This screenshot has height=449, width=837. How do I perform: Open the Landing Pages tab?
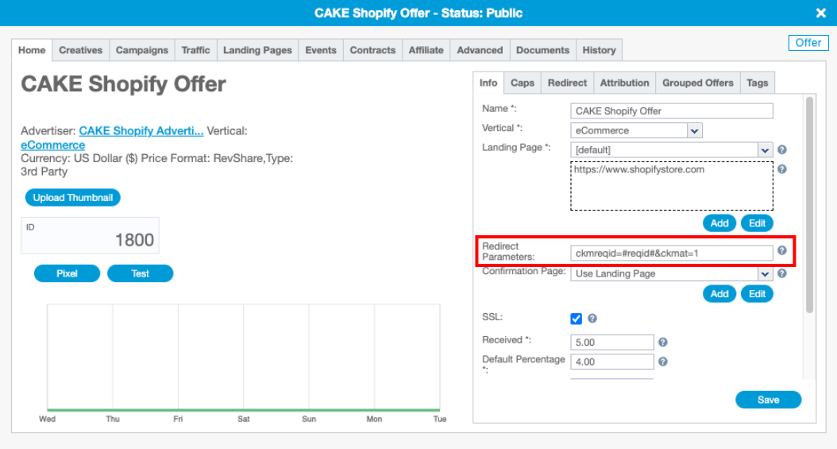[x=257, y=50]
